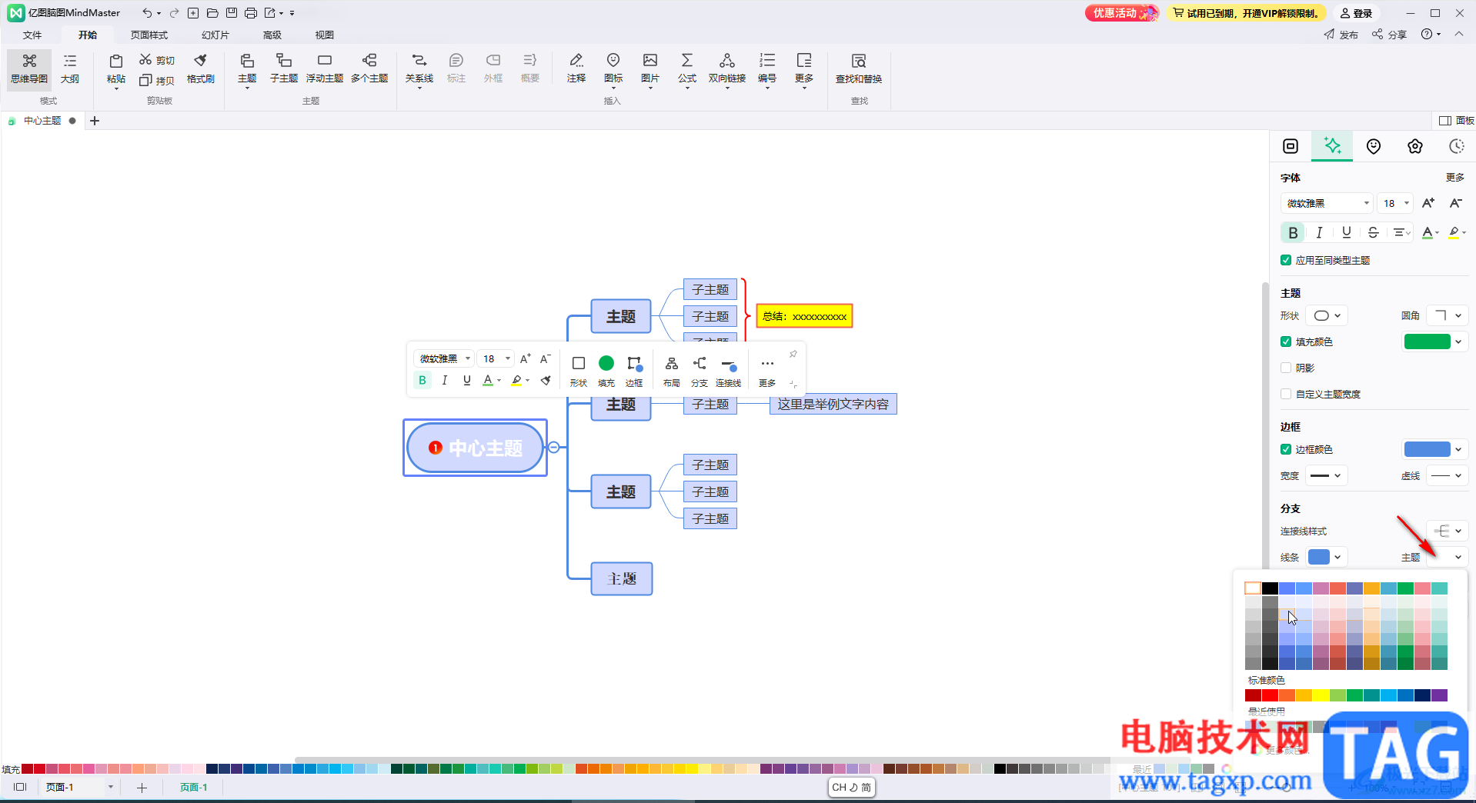The width and height of the screenshot is (1476, 803).
Task: Open the Slideshow ribbon tab
Action: point(215,35)
